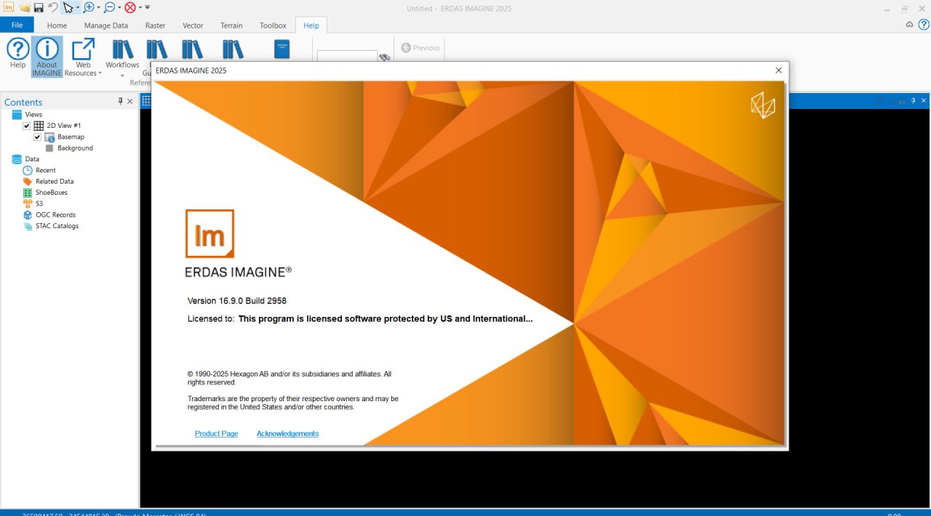Select the OGC Records tree entry
931x516 pixels.
[x=55, y=215]
